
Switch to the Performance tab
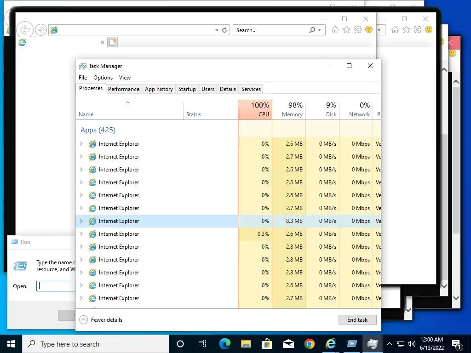[x=124, y=89]
